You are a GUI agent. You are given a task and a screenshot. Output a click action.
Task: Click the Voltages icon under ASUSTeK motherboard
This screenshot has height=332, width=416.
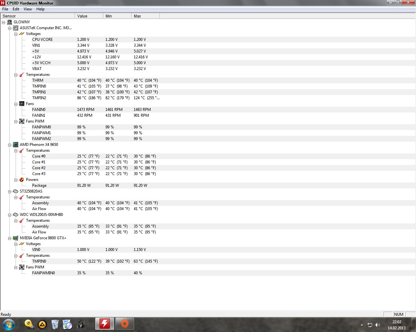[x=22, y=34]
